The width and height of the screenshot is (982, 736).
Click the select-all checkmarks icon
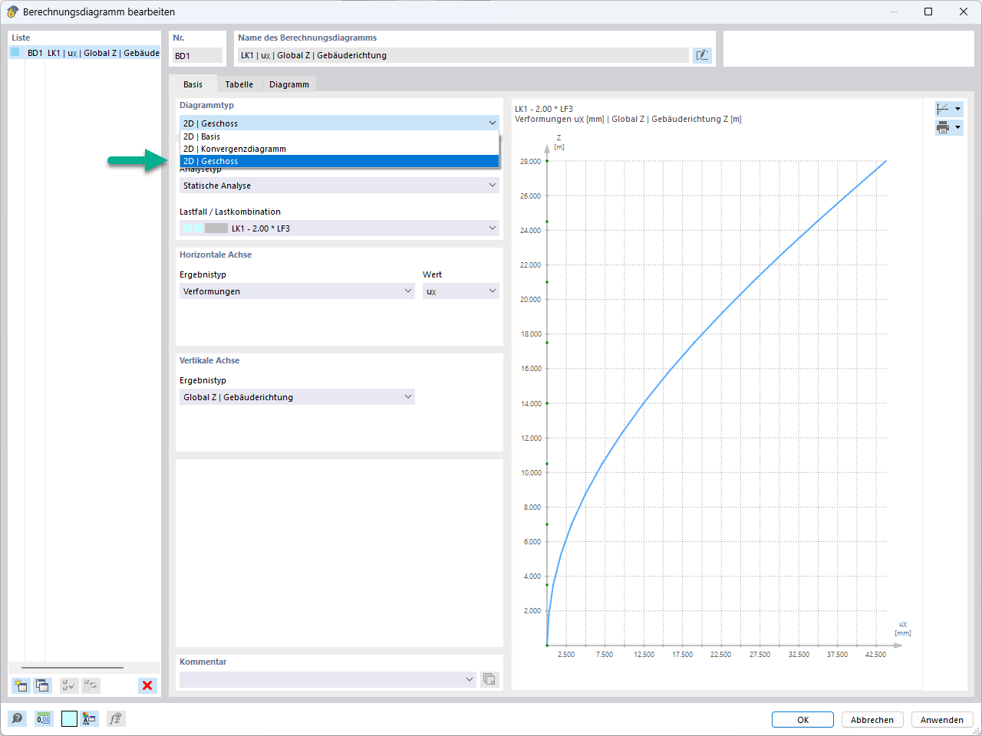click(x=69, y=685)
